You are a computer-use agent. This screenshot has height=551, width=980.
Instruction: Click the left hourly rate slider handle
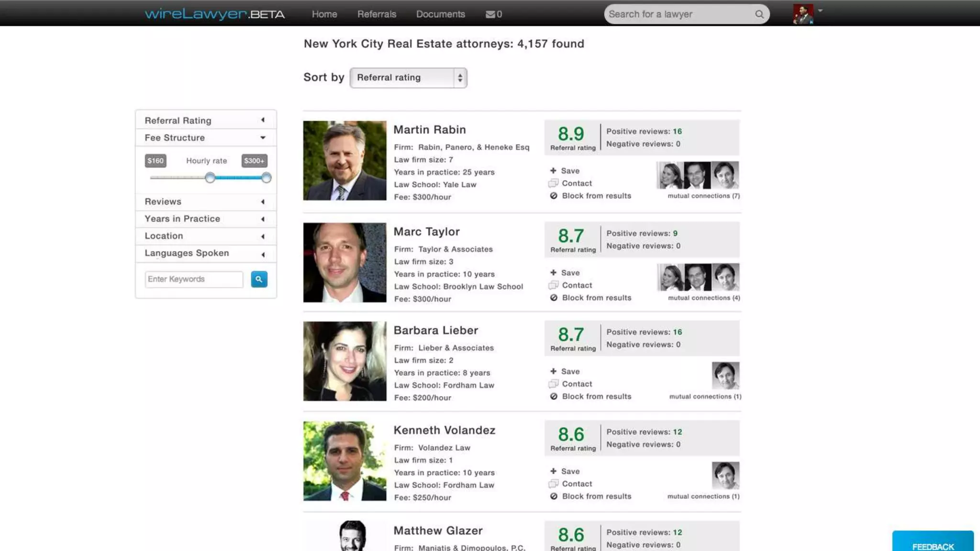click(x=210, y=178)
